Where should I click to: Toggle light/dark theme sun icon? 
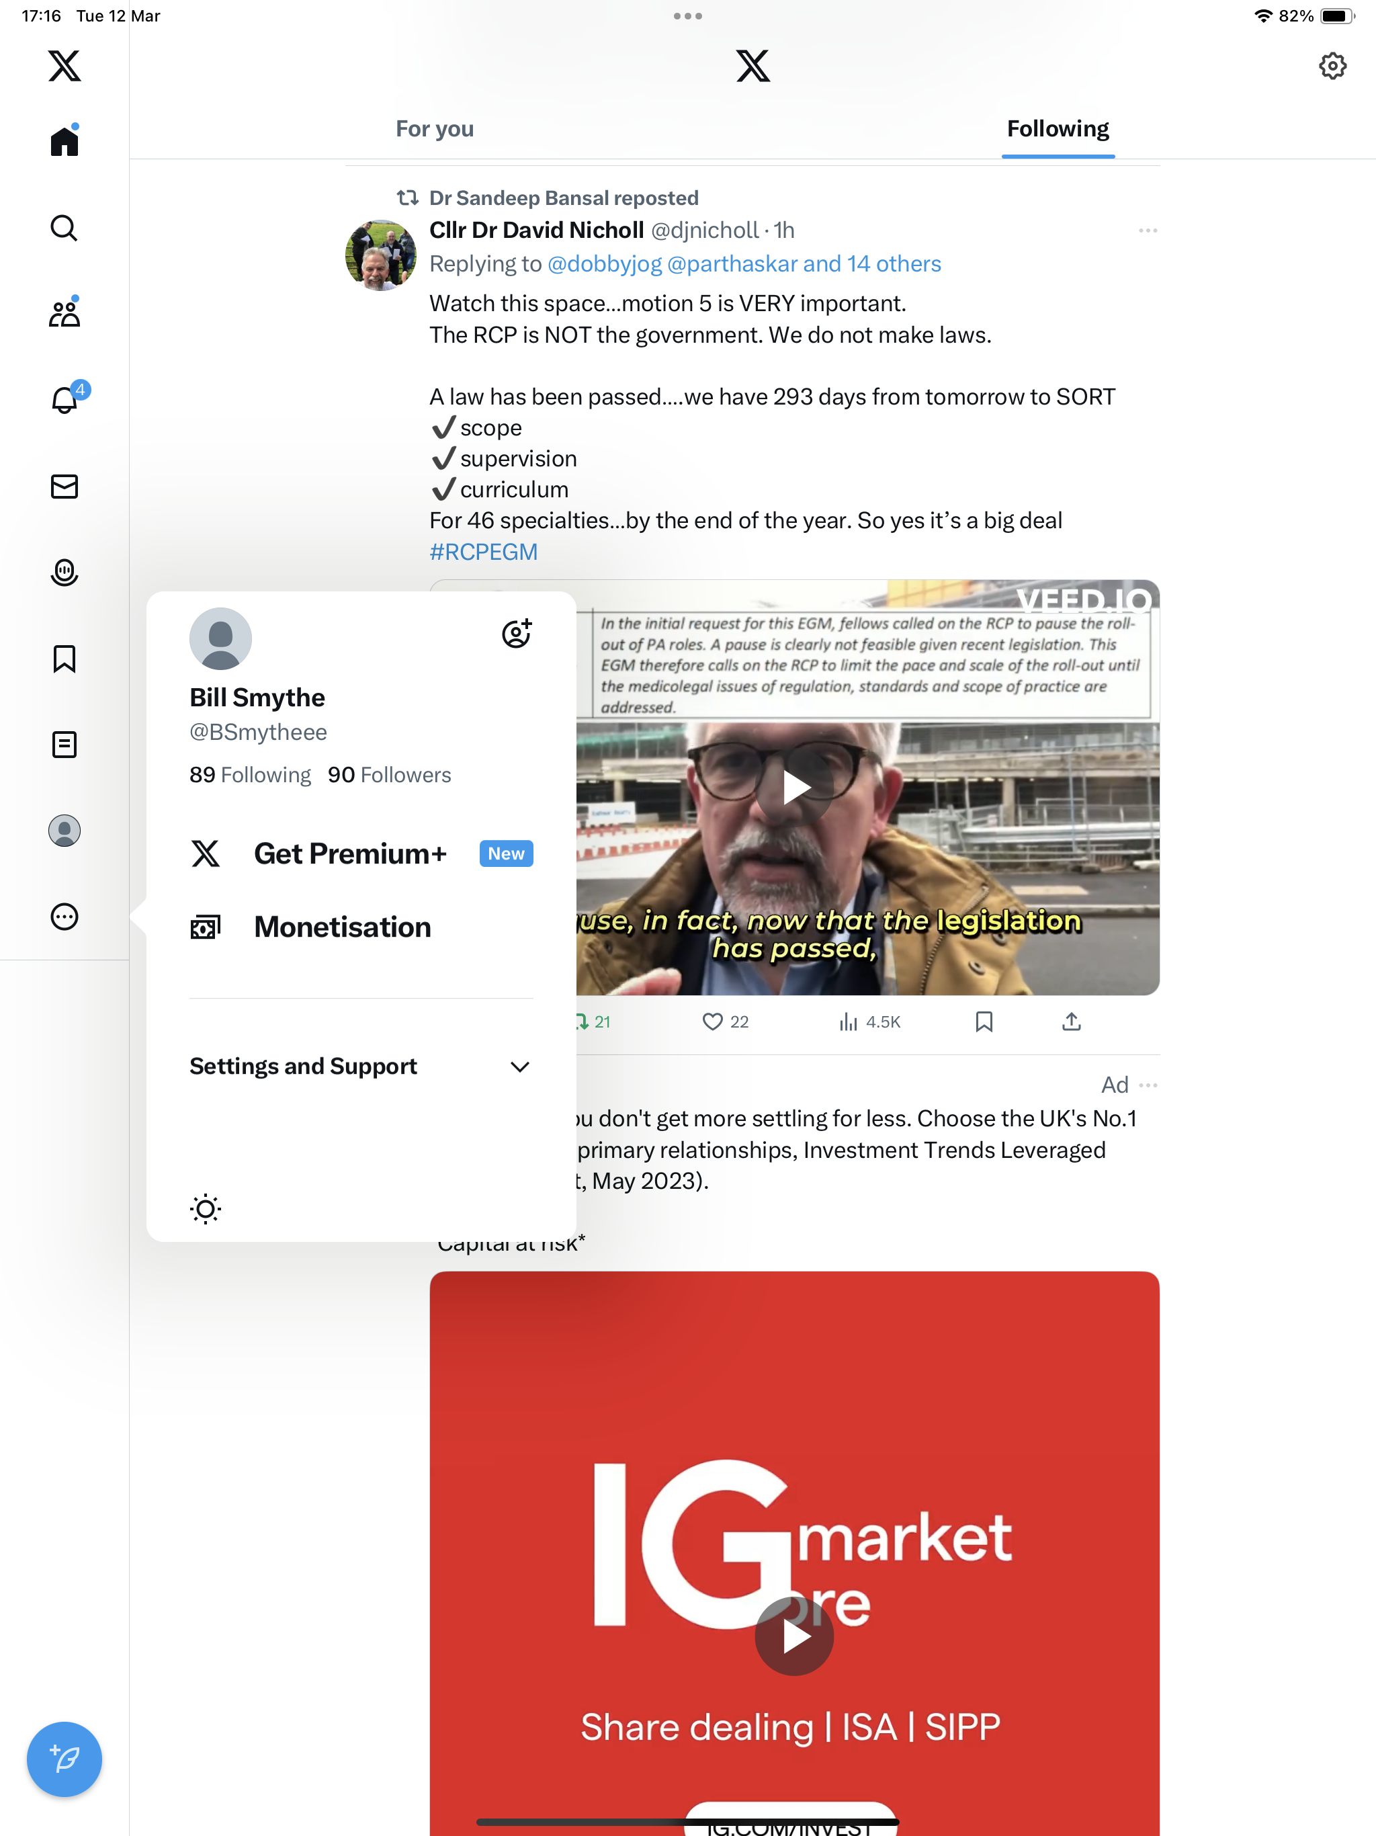[205, 1208]
